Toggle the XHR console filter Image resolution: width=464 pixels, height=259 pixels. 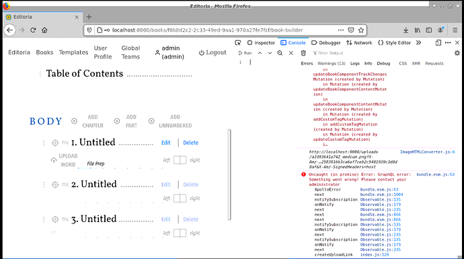pyautogui.click(x=416, y=64)
